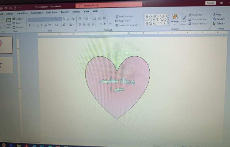Toggle bullet list formatting

pos(80,19)
